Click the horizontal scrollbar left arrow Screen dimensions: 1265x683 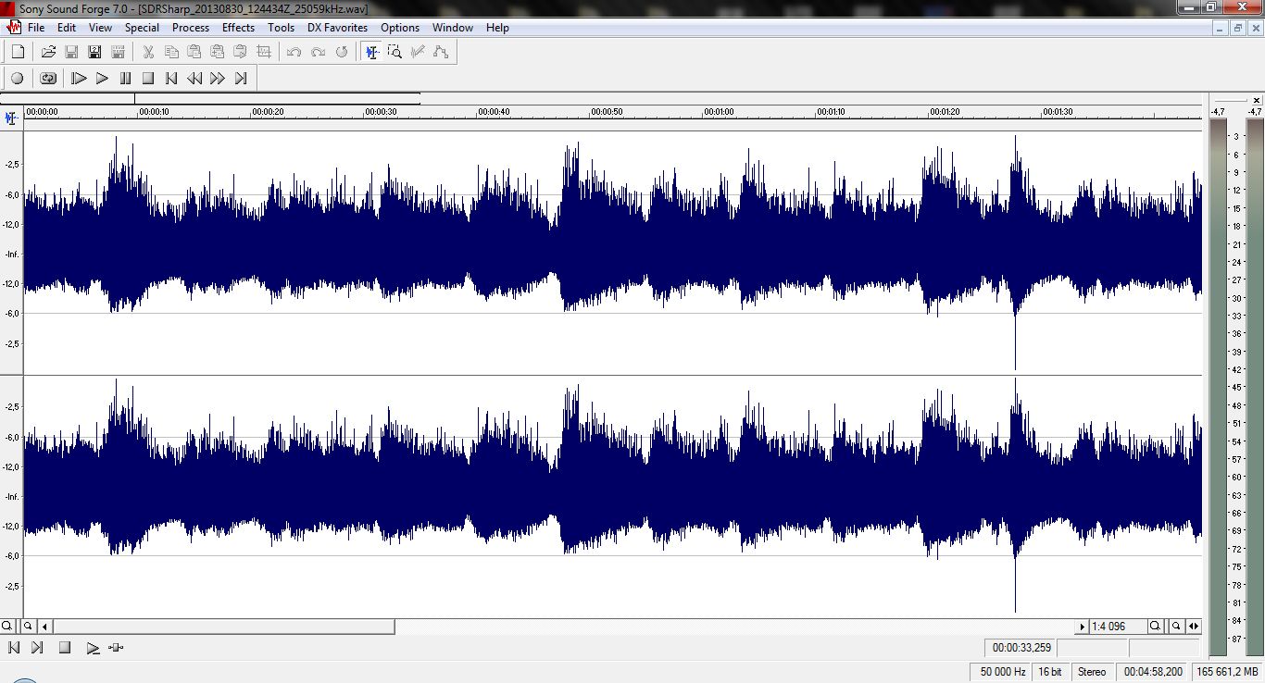44,626
